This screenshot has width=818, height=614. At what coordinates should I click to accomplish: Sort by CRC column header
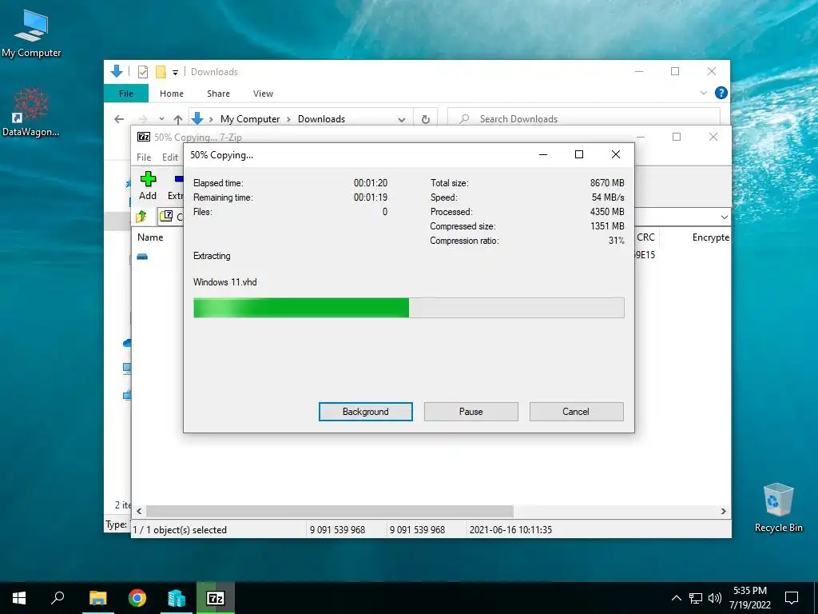click(645, 237)
